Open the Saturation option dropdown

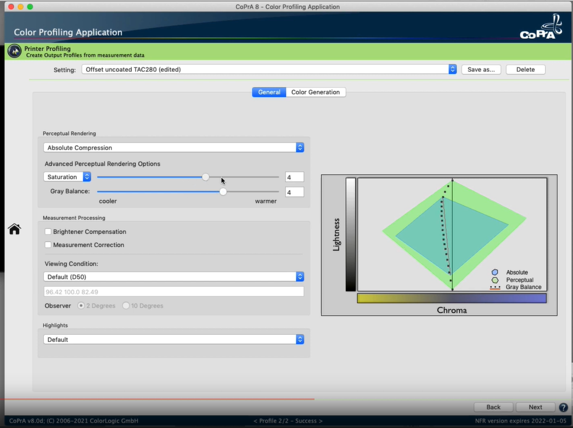[67, 177]
